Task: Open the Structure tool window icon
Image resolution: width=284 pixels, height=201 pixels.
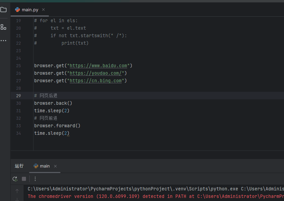Action: [4, 27]
